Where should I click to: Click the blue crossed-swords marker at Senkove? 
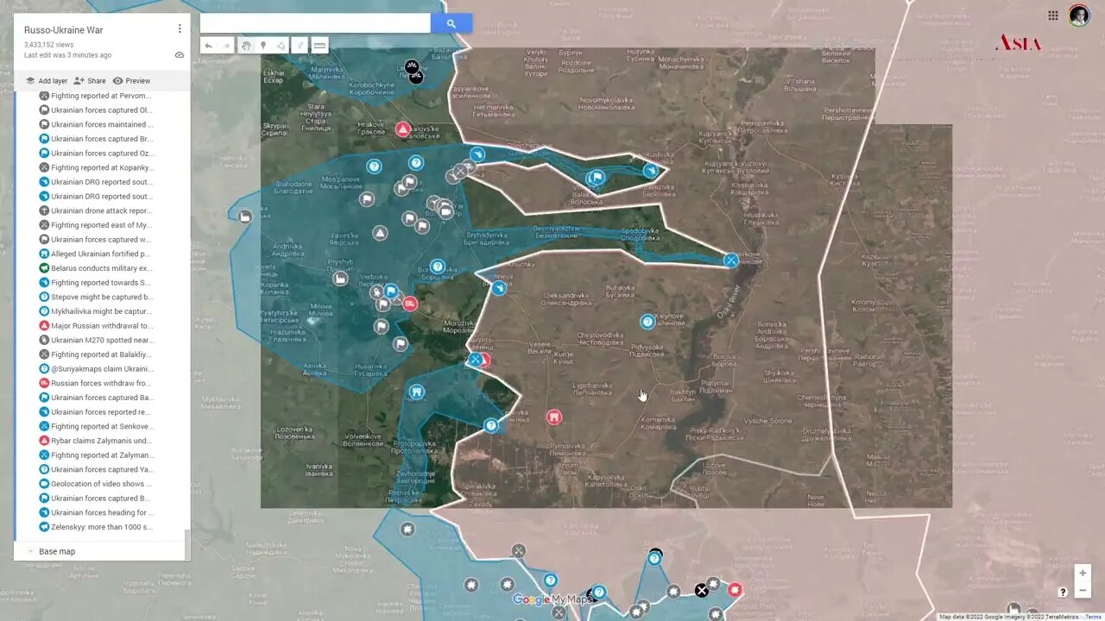tap(731, 260)
